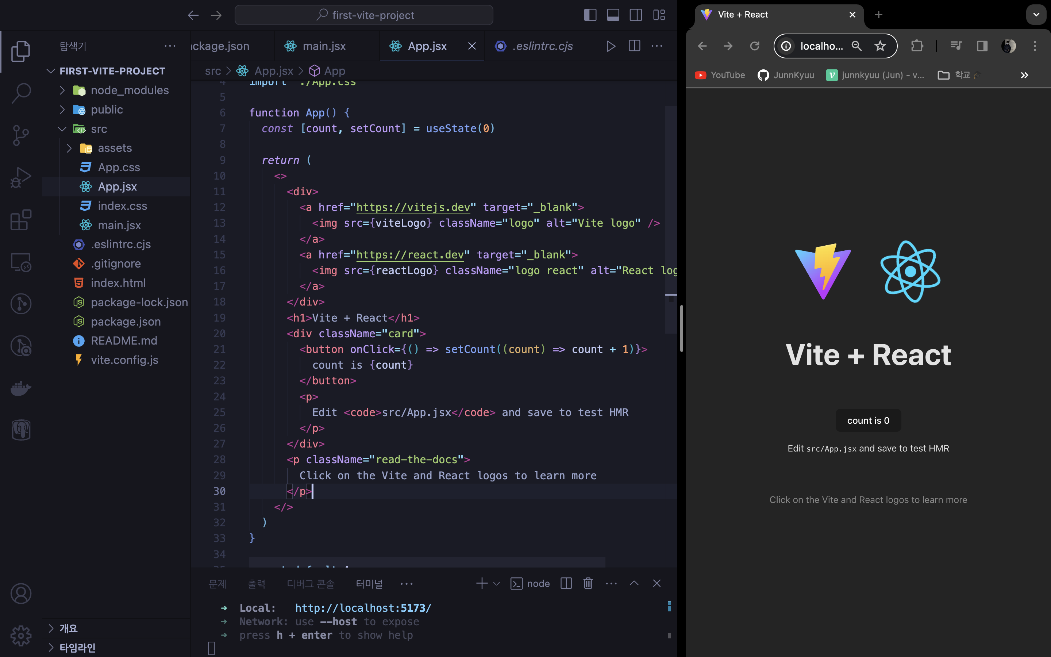Click the first-vite-project command center search box
Image resolution: width=1051 pixels, height=657 pixels.
pyautogui.click(x=364, y=15)
